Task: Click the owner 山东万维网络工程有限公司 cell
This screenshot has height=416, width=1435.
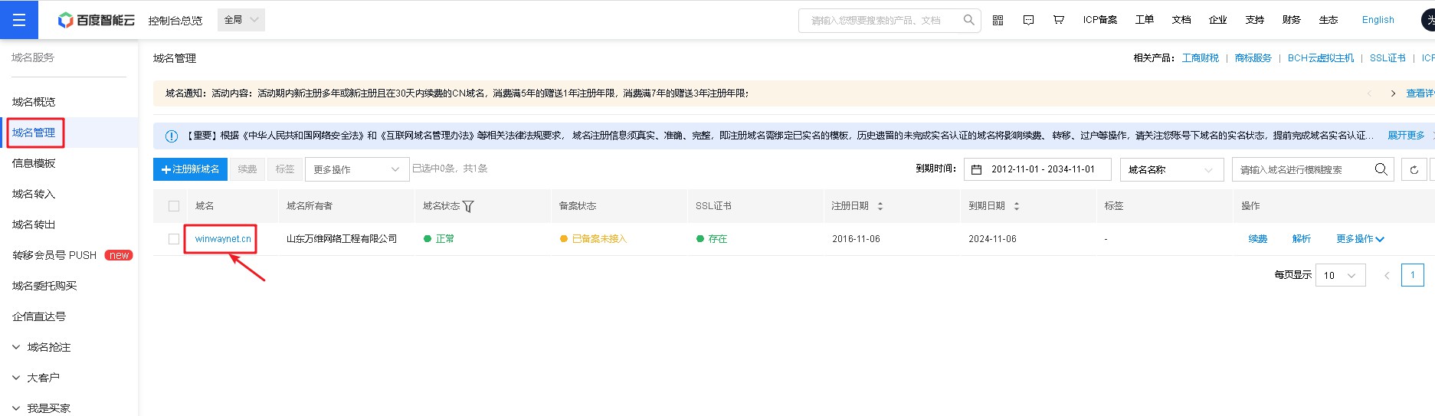Action: (x=342, y=239)
